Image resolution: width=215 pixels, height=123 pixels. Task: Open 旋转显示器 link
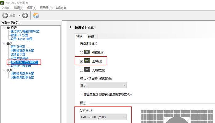tap(18, 54)
